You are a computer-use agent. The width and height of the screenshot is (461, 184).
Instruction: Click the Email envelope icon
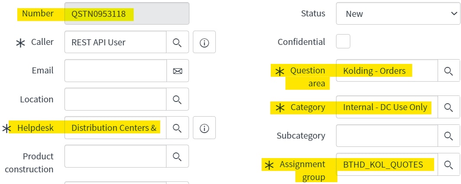177,71
